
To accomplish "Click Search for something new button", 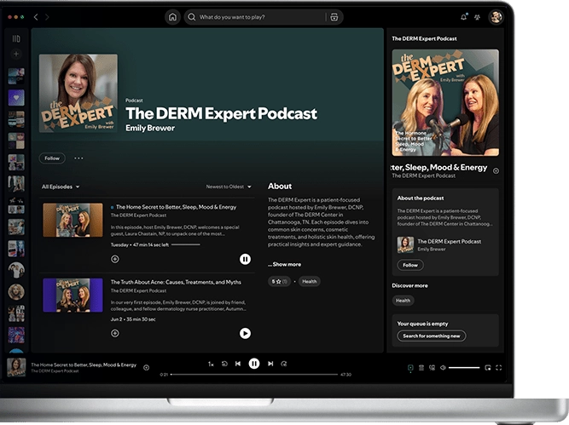I will pyautogui.click(x=431, y=336).
